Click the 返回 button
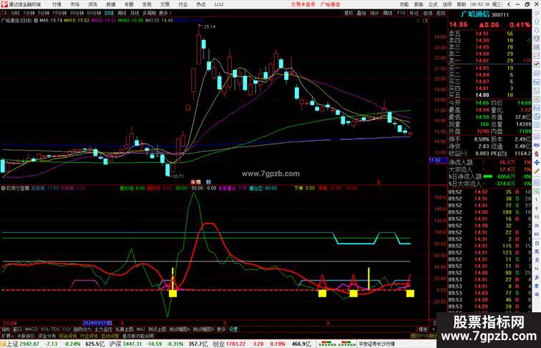Viewport: 541px width, 348px height. 441,13
